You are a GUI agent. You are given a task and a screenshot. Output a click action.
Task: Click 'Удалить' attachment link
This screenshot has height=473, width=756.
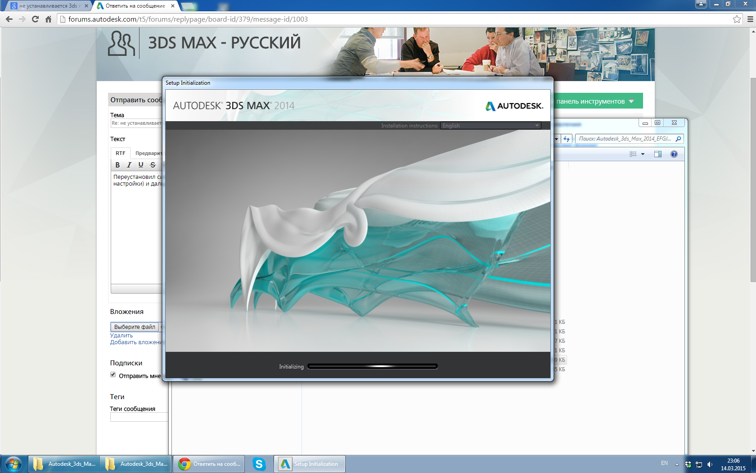click(x=121, y=336)
